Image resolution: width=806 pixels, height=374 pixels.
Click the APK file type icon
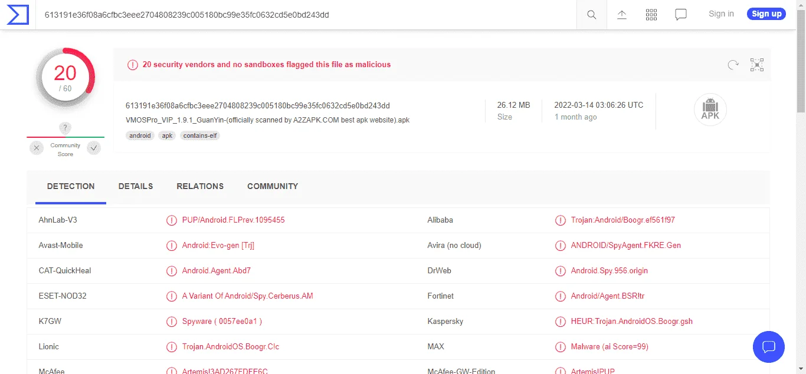[x=710, y=110]
